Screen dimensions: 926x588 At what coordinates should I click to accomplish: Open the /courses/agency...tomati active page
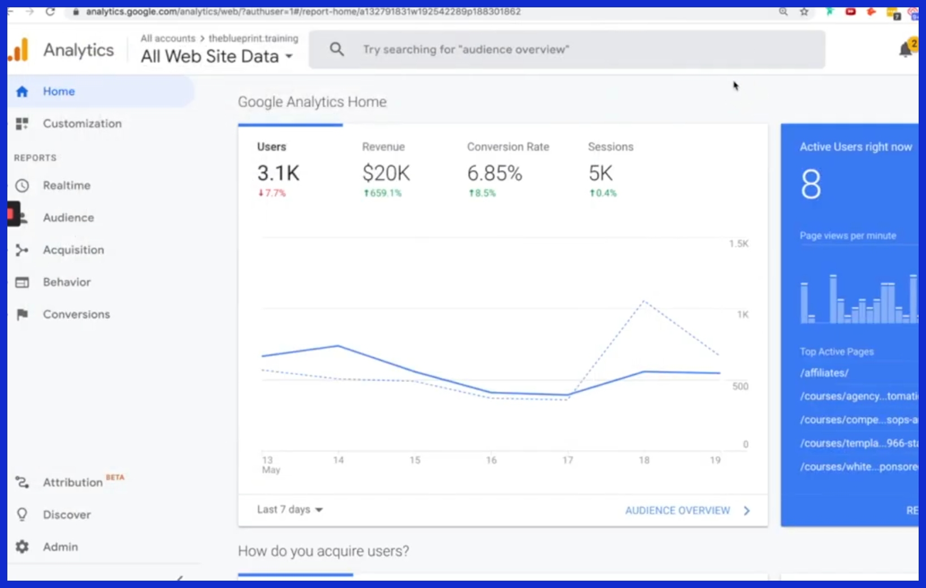(x=859, y=396)
